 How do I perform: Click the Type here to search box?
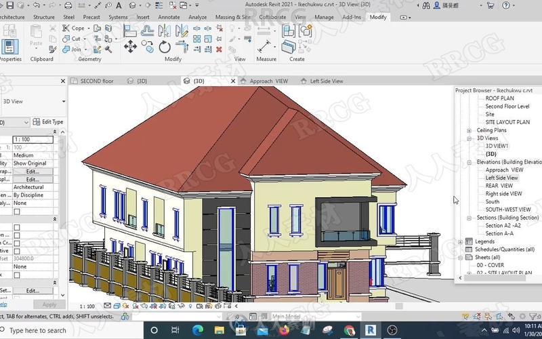coord(70,330)
